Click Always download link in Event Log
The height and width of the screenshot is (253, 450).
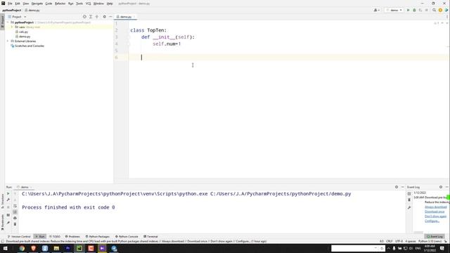[x=436, y=207]
